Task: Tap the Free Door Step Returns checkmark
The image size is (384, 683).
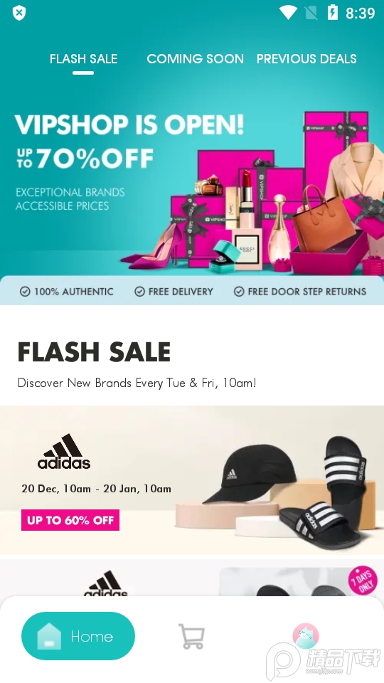Action: (x=239, y=292)
